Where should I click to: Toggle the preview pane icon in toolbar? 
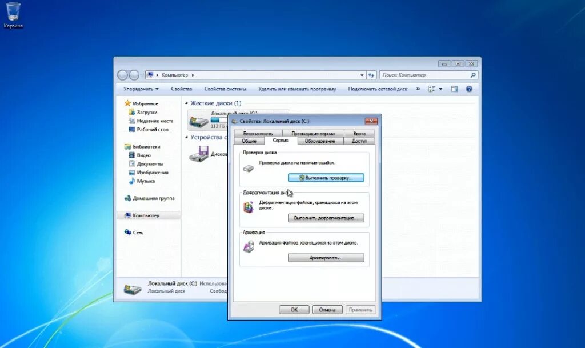click(454, 89)
